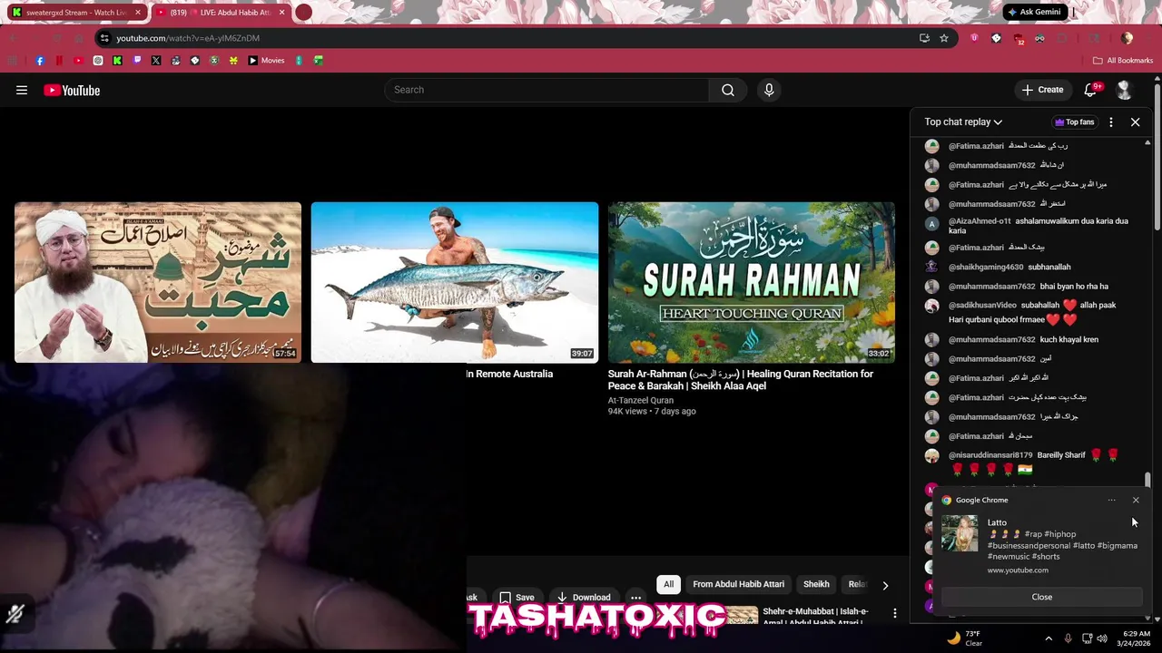Show next category chips with the arrow
Viewport: 1162px width, 653px height.
885,585
